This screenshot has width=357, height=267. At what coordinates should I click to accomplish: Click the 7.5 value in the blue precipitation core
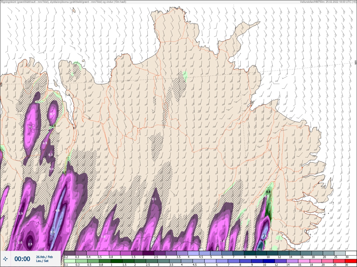(x=264, y=236)
